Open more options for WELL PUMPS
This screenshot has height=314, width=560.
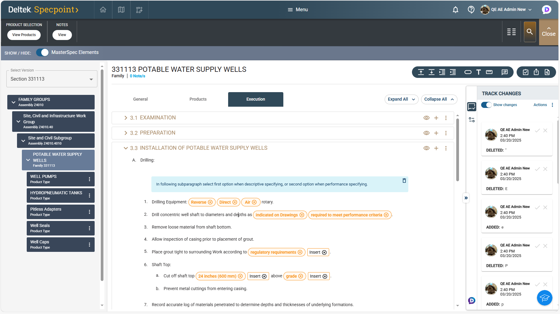(x=89, y=179)
